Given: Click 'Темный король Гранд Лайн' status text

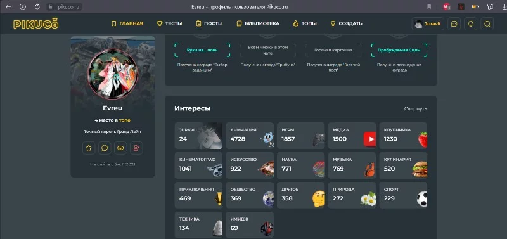Looking at the screenshot, I should [x=113, y=132].
